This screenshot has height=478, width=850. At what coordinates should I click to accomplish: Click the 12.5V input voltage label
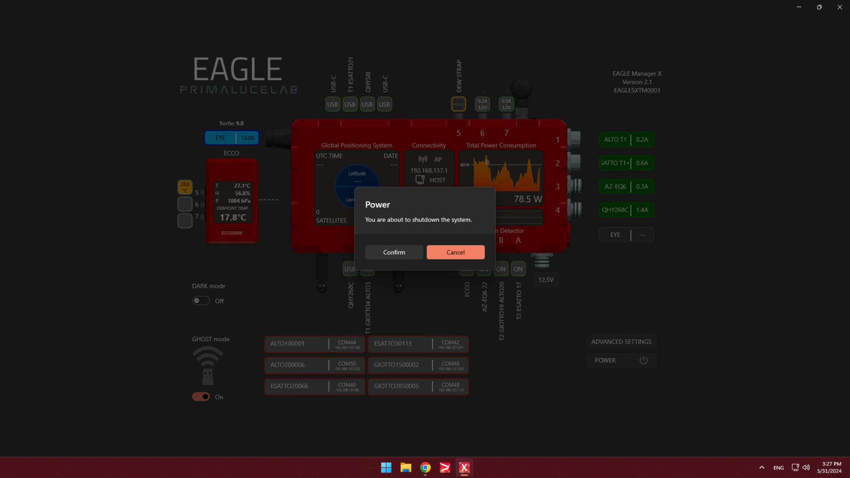tap(546, 280)
